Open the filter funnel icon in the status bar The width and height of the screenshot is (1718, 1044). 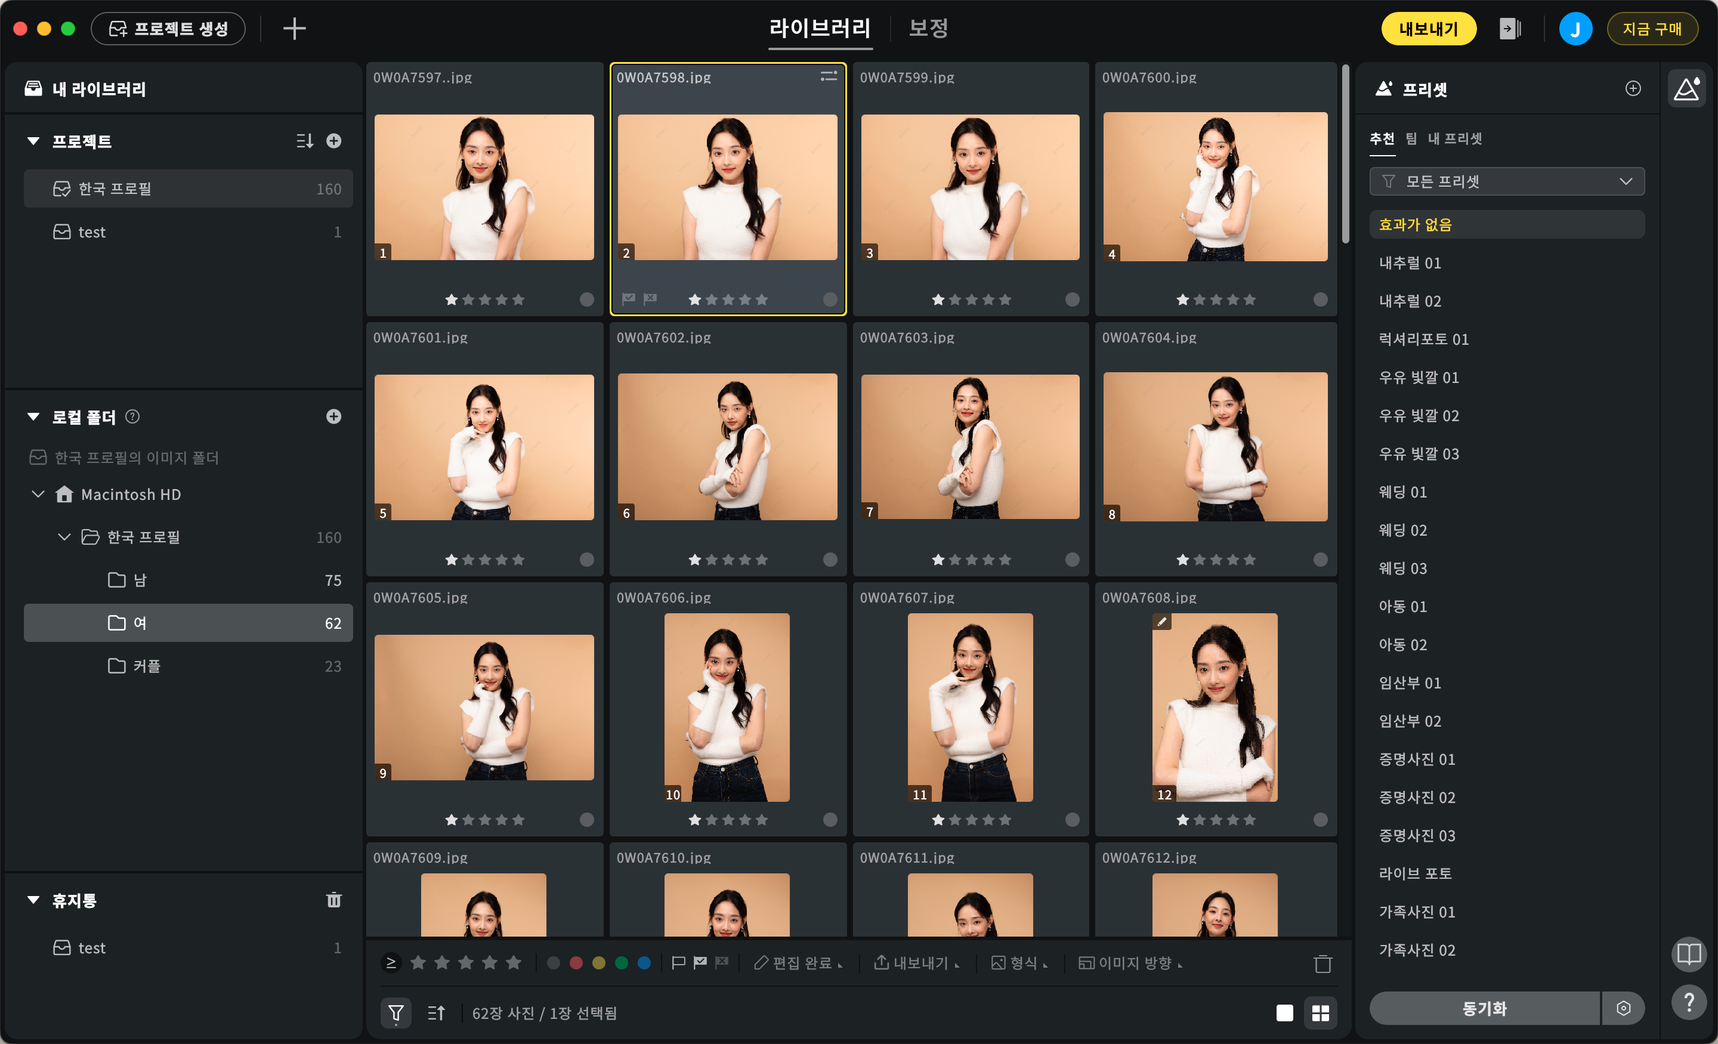pos(395,1012)
